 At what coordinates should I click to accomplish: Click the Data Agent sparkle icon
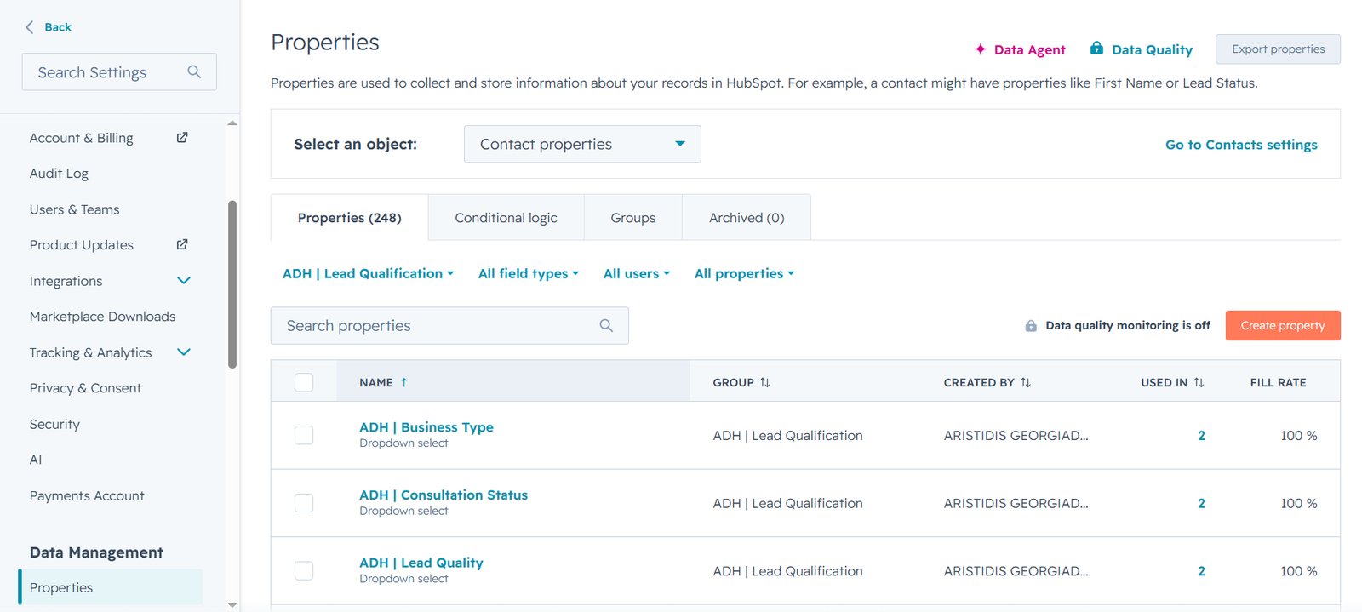click(981, 49)
